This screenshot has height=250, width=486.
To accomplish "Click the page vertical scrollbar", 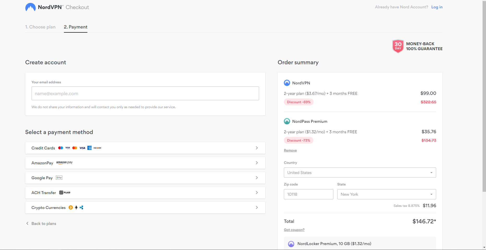I will click(x=484, y=97).
